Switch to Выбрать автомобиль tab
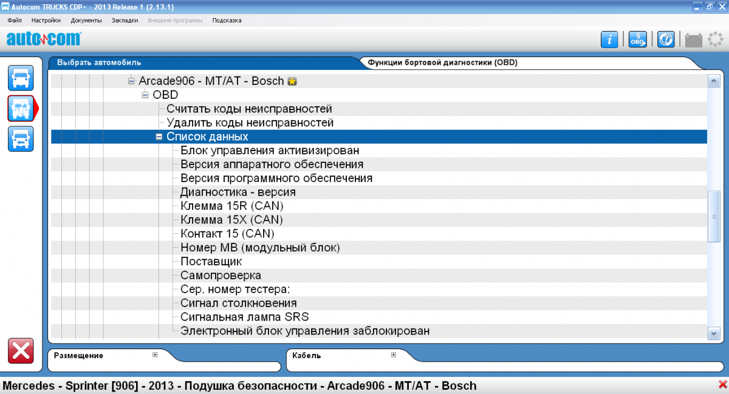The image size is (729, 394). (x=99, y=63)
